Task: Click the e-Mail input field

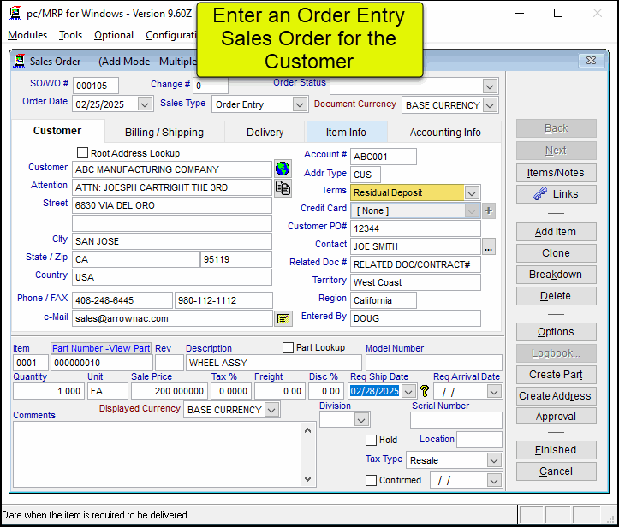Action: [172, 318]
